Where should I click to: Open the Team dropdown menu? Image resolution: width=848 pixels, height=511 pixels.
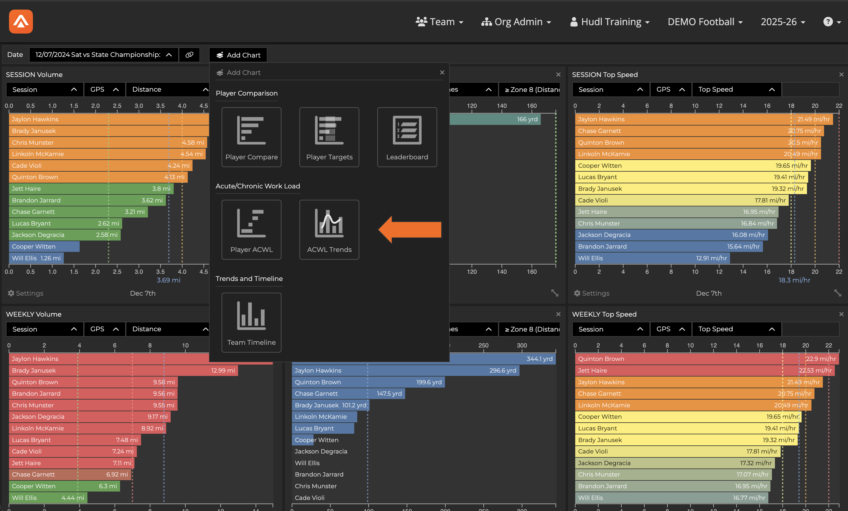[x=440, y=22]
